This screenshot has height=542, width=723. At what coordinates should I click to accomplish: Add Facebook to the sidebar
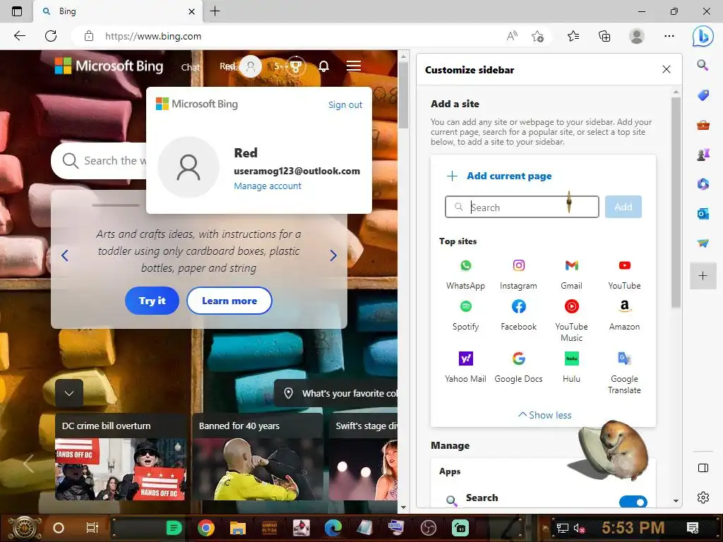tap(518, 315)
